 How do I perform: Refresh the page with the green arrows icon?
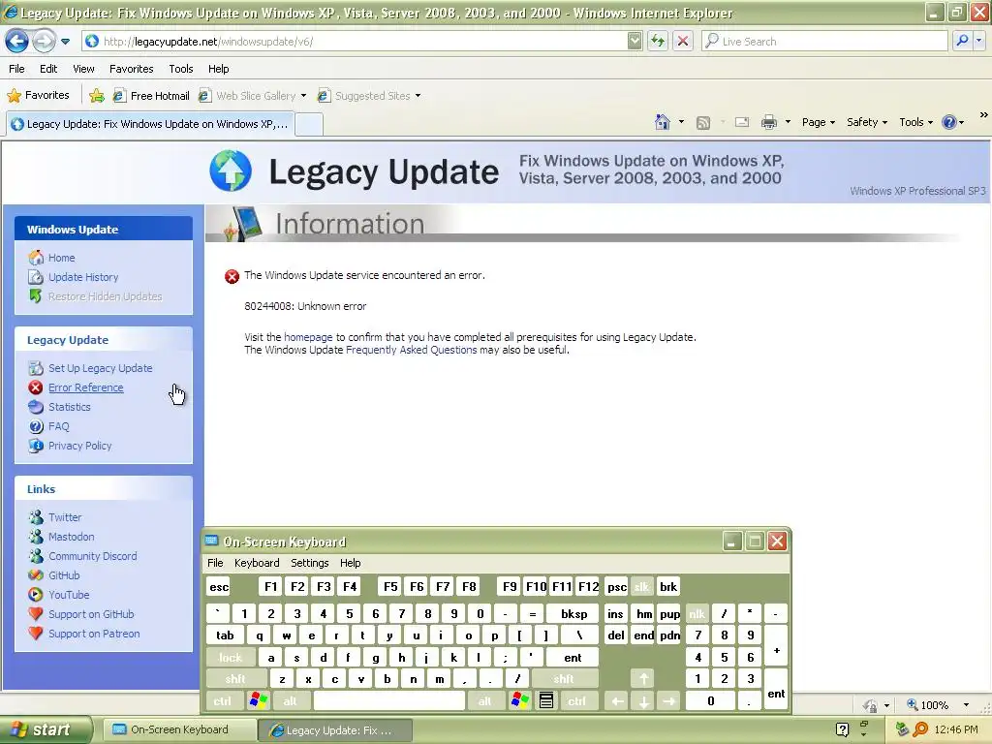pos(658,41)
